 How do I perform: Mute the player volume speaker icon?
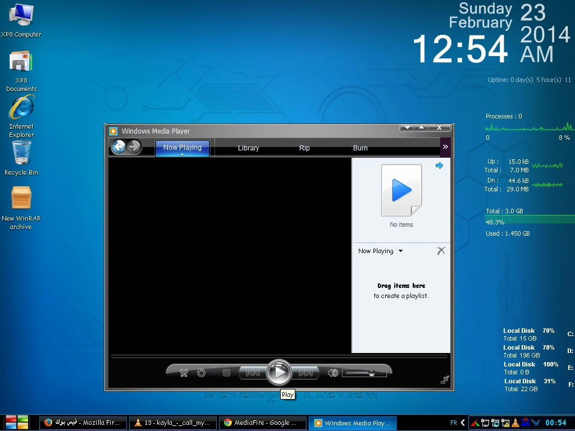pos(333,373)
